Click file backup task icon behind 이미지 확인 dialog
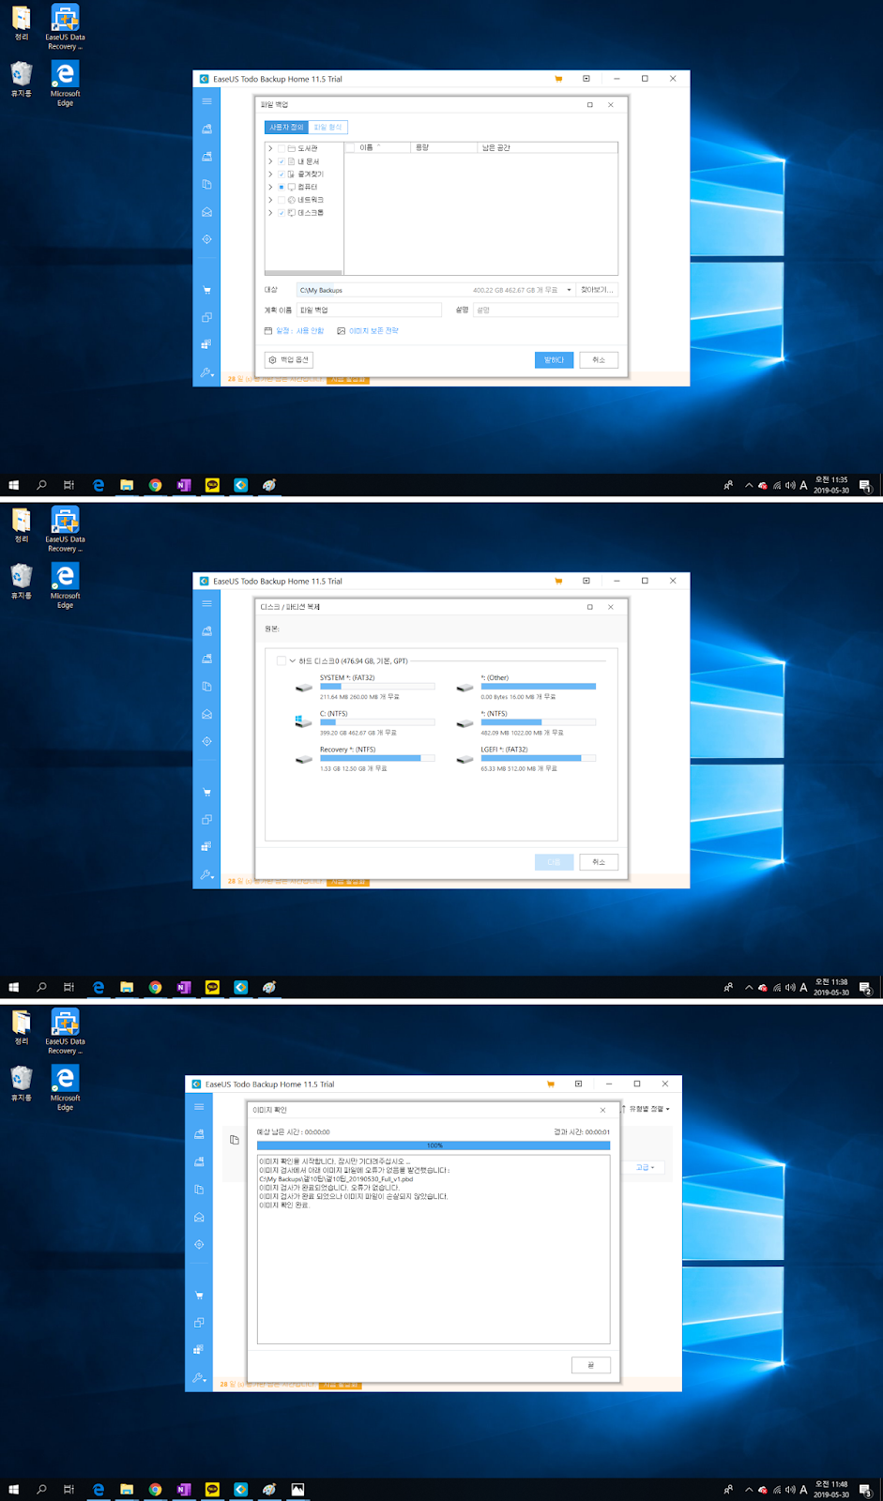Screen dimensions: 883x1501 (235, 1140)
